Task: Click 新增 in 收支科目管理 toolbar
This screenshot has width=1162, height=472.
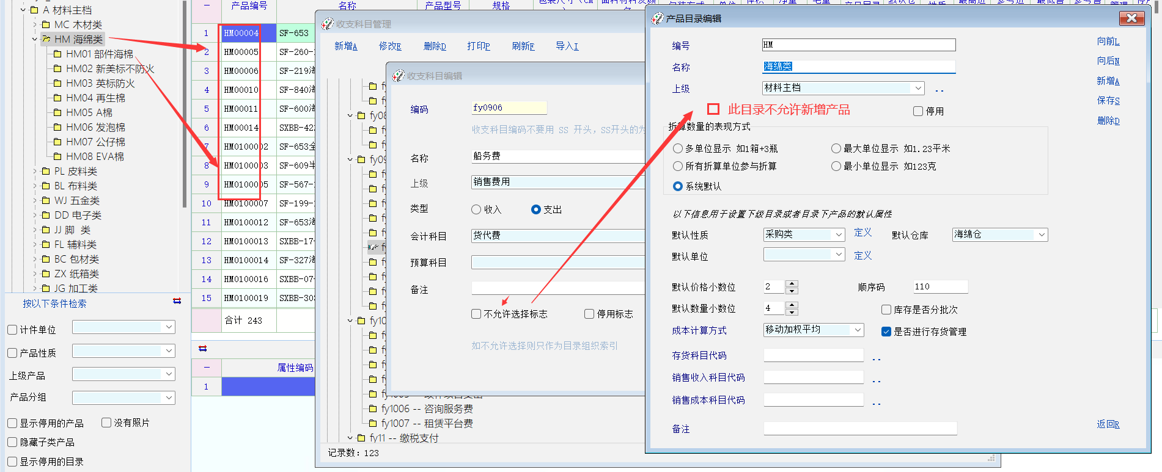Action: pos(345,46)
